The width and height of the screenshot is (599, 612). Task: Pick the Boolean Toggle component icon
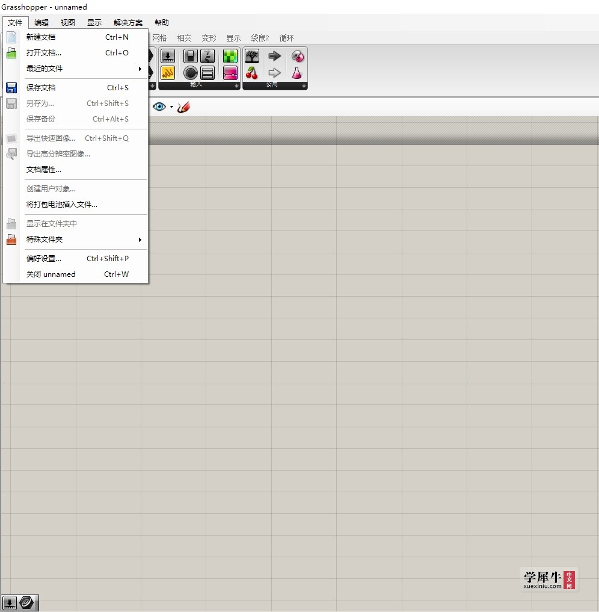coord(190,56)
